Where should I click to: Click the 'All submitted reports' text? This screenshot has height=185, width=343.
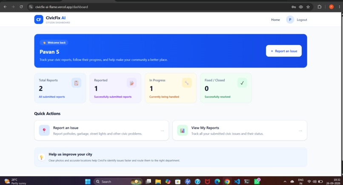[x=52, y=97]
